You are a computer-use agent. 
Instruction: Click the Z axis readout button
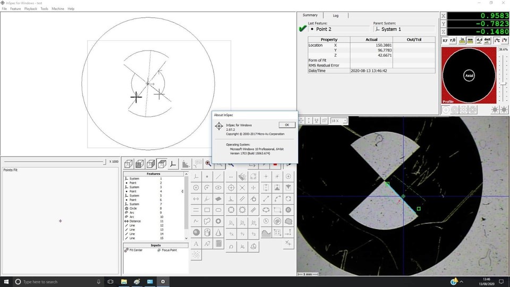tap(444, 31)
